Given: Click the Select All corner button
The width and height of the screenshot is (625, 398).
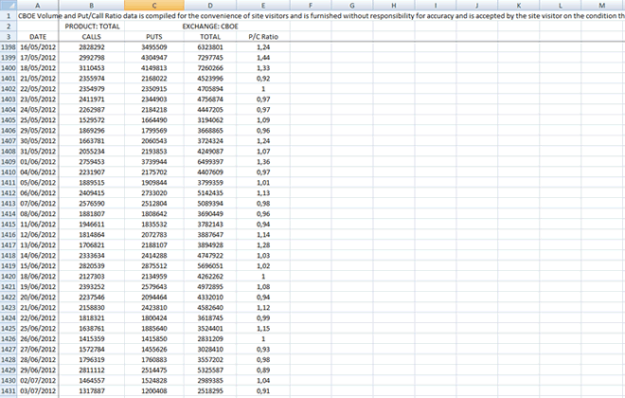Looking at the screenshot, I should coord(9,5).
